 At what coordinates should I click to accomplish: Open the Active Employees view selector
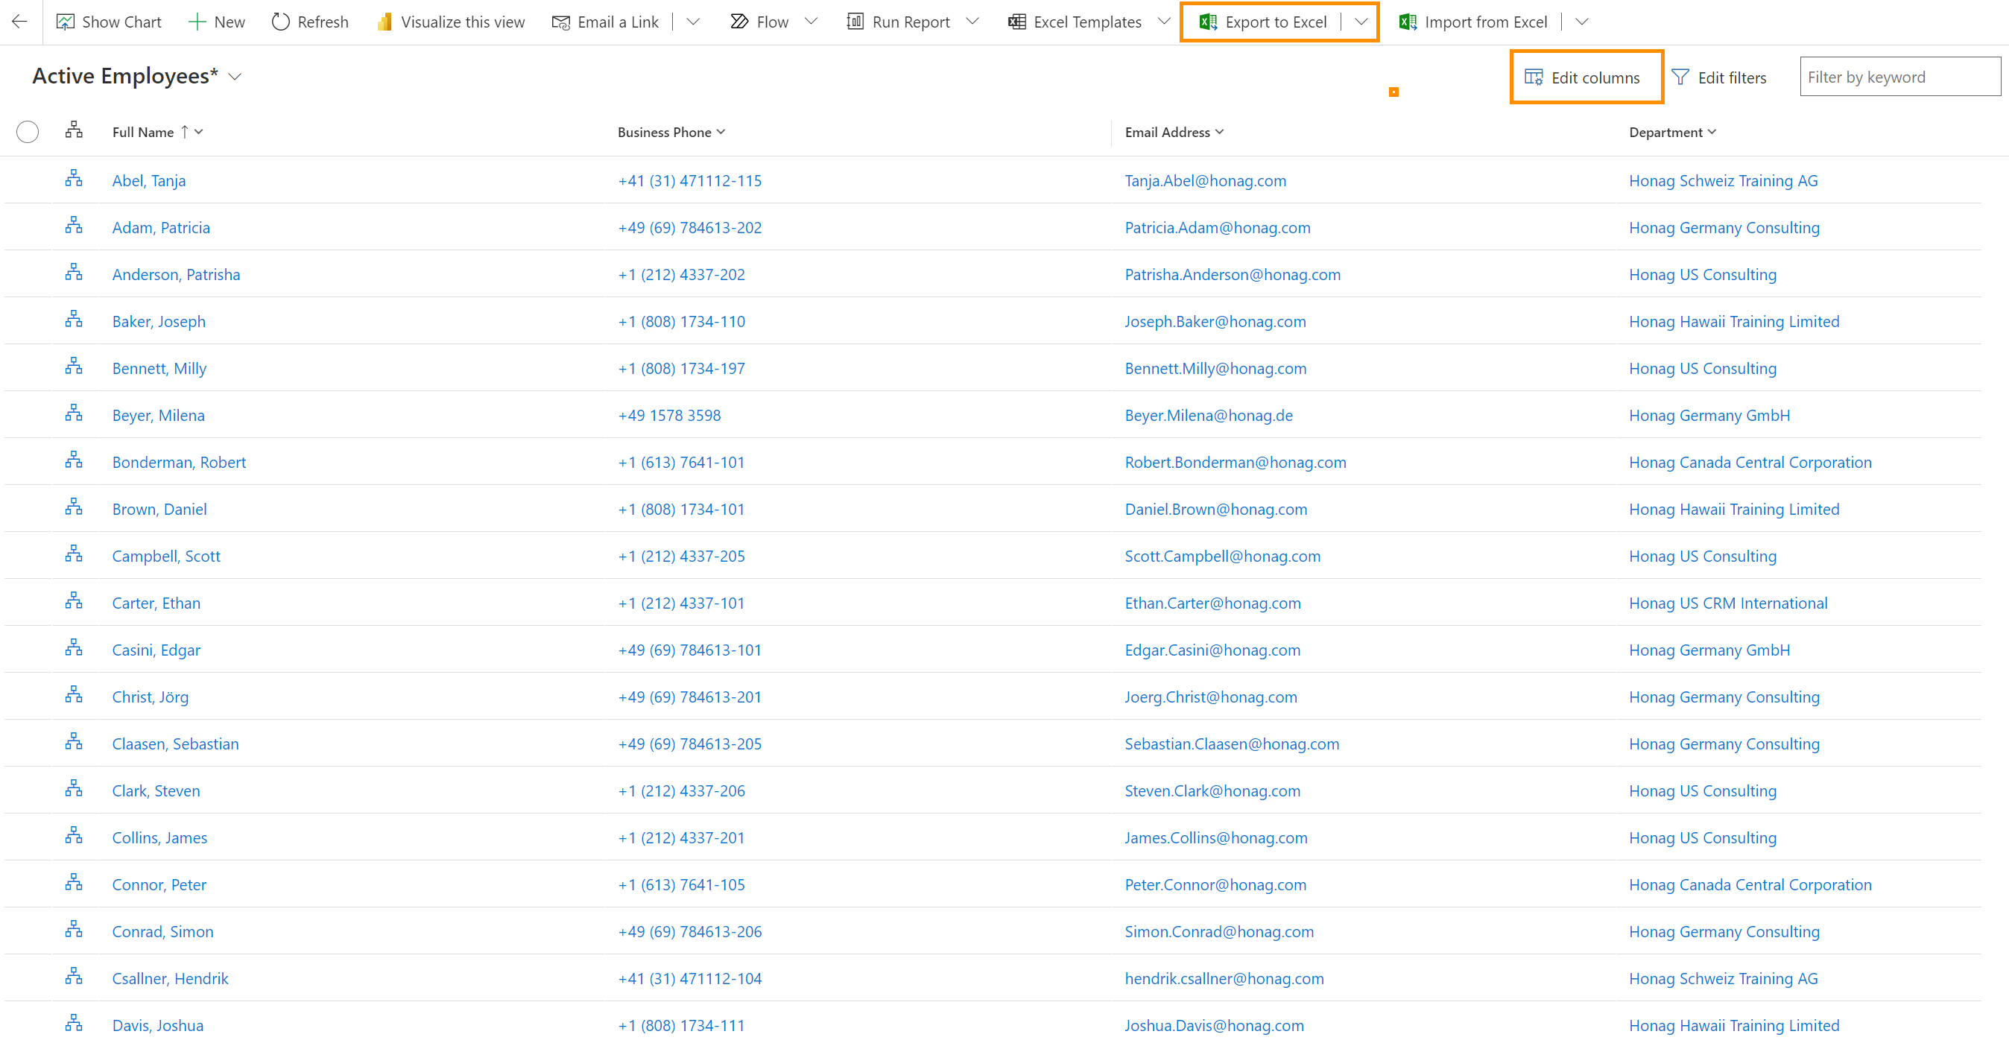point(235,77)
